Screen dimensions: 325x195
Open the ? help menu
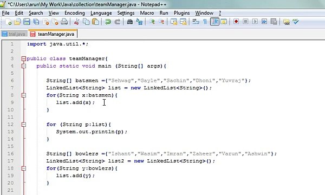click(220, 13)
